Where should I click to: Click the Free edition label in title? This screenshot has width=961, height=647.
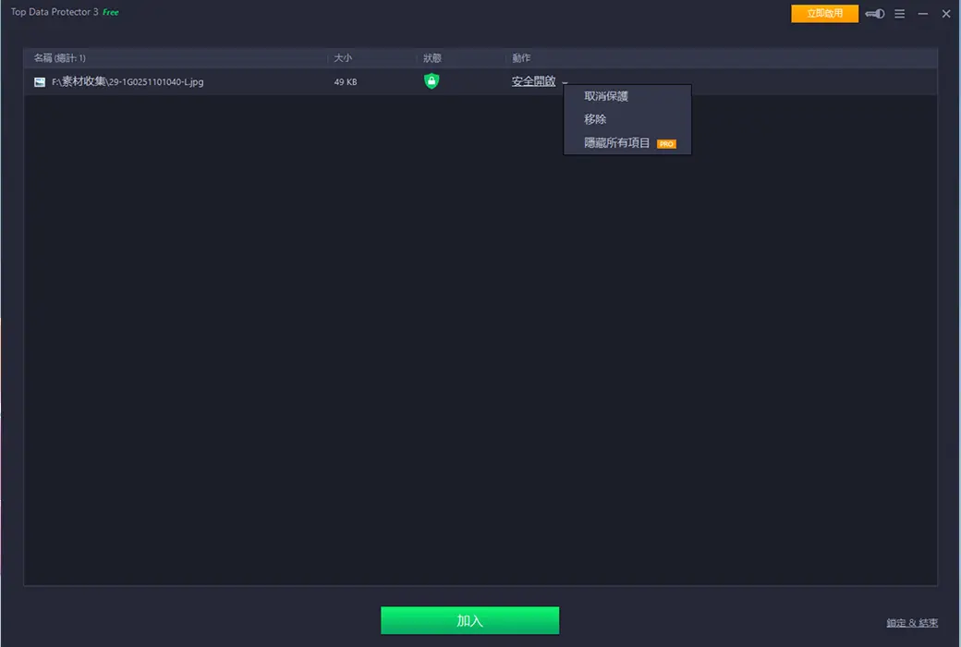[x=111, y=12]
